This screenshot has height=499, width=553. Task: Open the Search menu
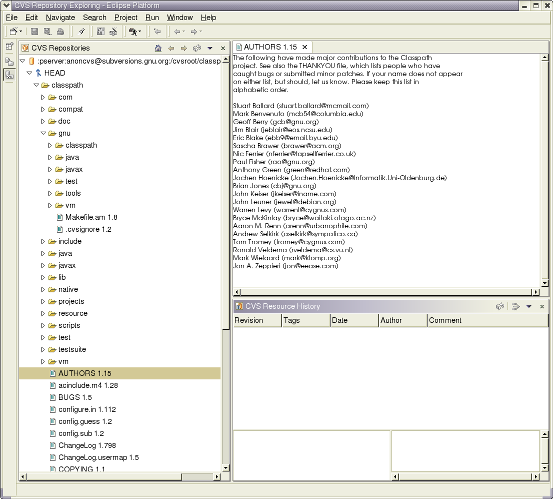pyautogui.click(x=94, y=18)
